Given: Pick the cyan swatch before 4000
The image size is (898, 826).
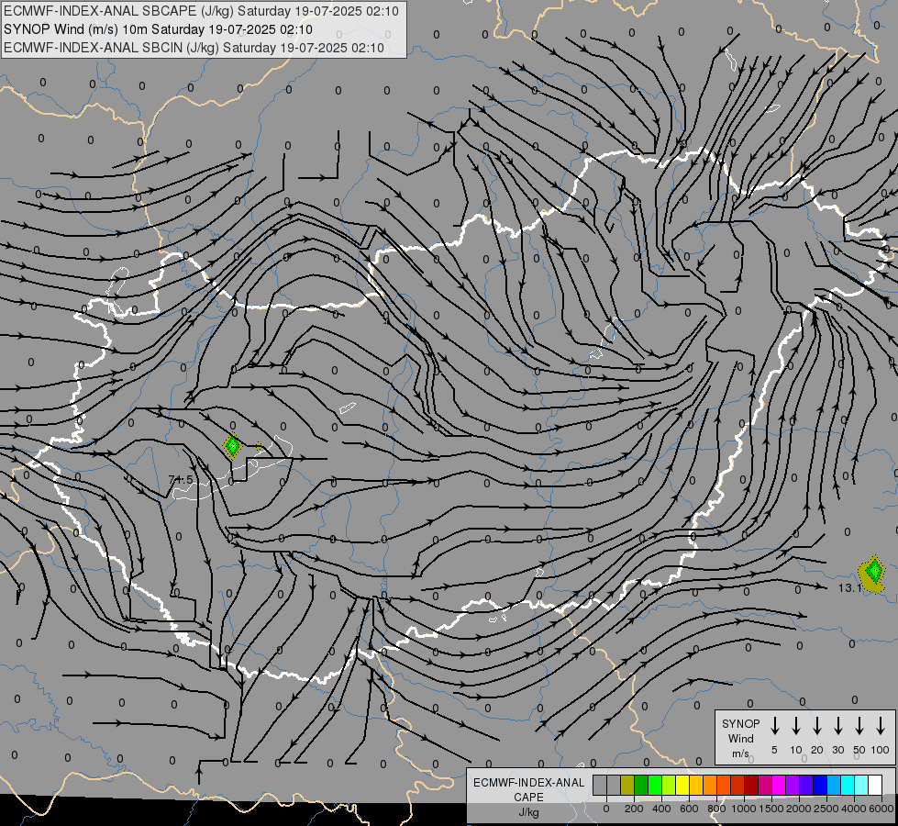Looking at the screenshot, I should (847, 786).
